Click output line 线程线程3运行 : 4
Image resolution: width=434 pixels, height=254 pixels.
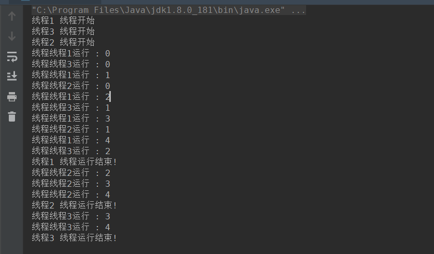(x=71, y=227)
